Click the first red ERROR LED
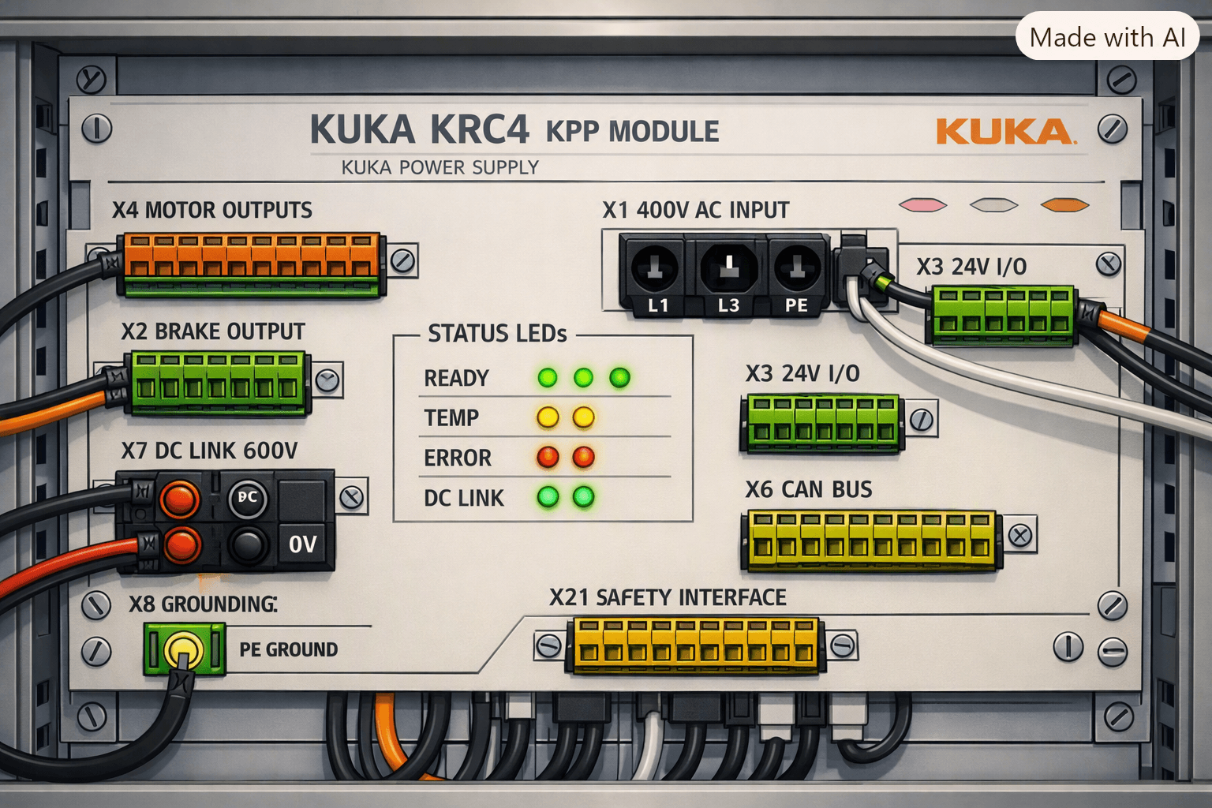 (548, 457)
